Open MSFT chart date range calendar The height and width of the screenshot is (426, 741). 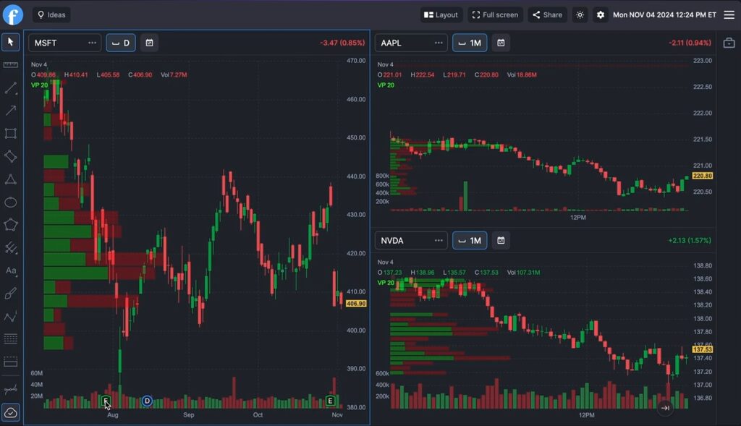click(x=149, y=43)
